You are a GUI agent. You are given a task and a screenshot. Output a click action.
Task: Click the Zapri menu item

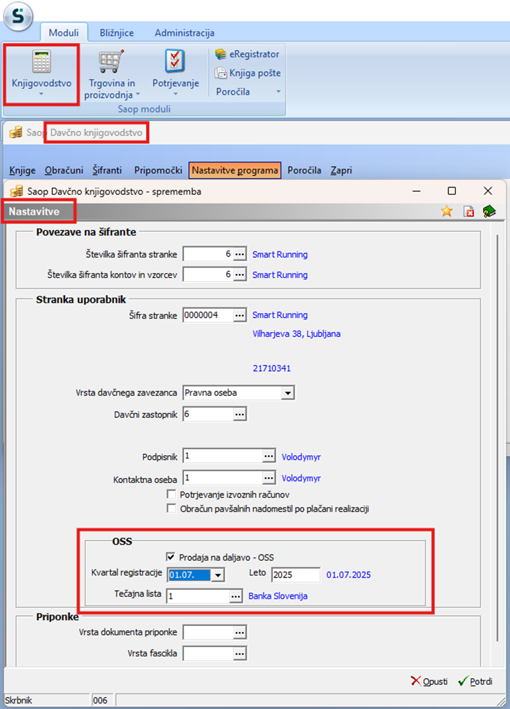[341, 170]
